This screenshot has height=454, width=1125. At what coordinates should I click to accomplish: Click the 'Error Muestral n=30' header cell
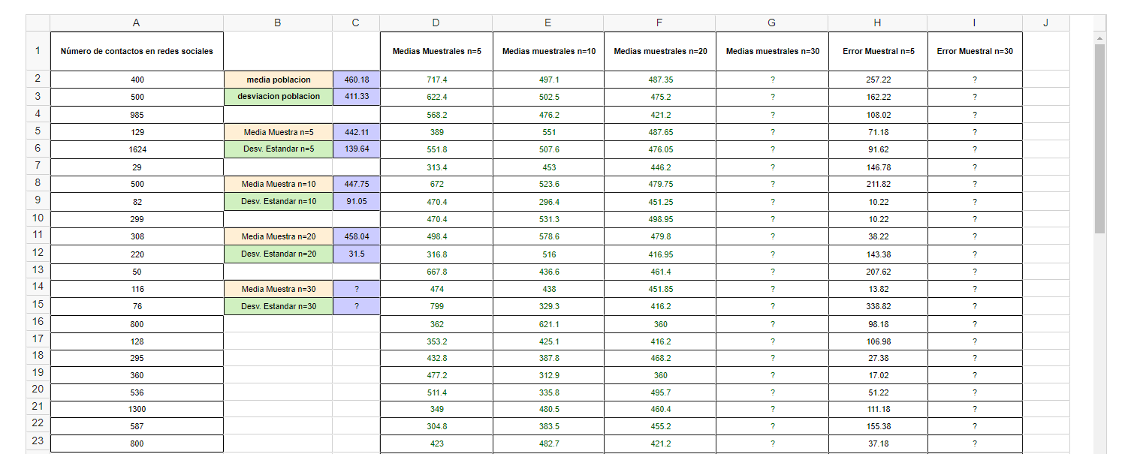(x=975, y=51)
